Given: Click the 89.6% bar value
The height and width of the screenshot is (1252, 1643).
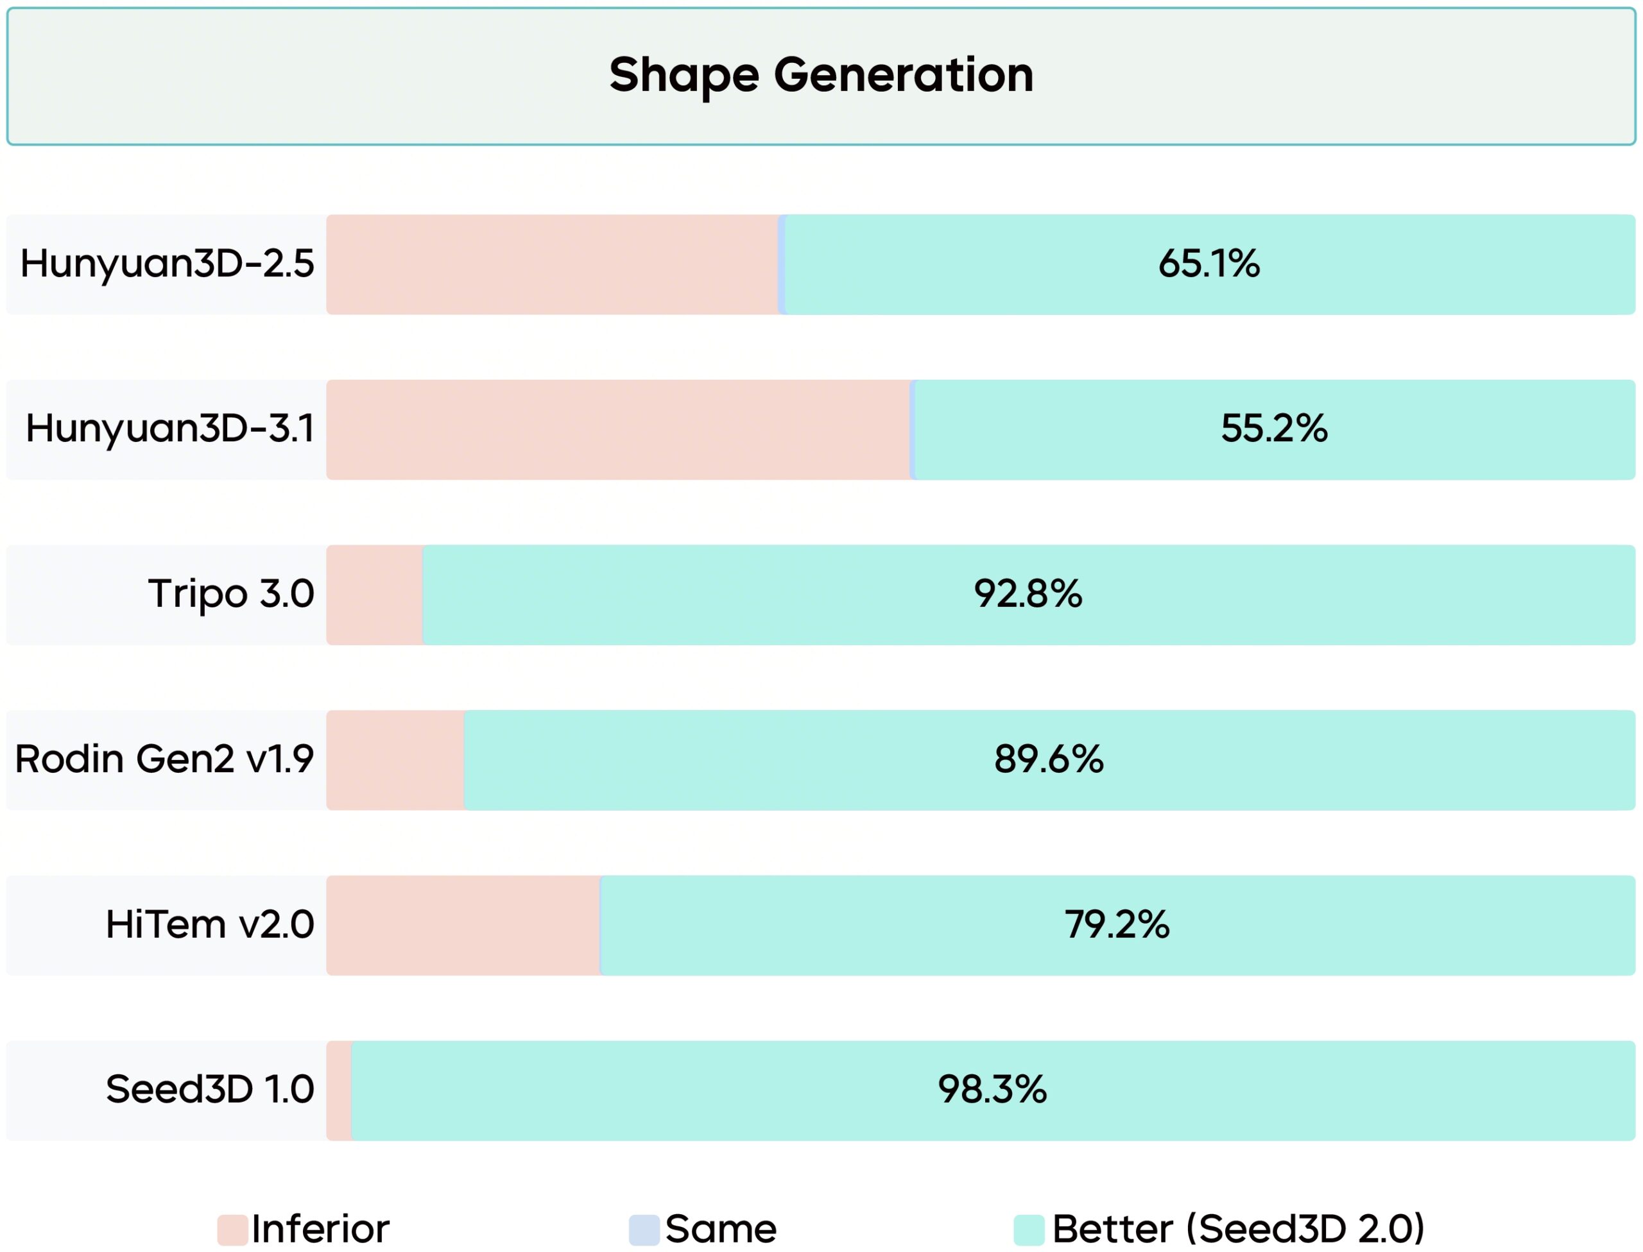Looking at the screenshot, I should 1049,760.
